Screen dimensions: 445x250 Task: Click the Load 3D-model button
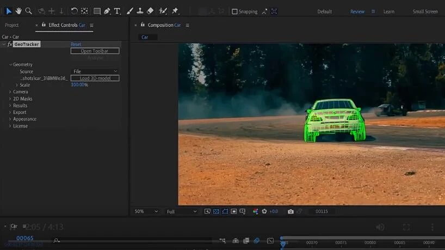[95, 78]
